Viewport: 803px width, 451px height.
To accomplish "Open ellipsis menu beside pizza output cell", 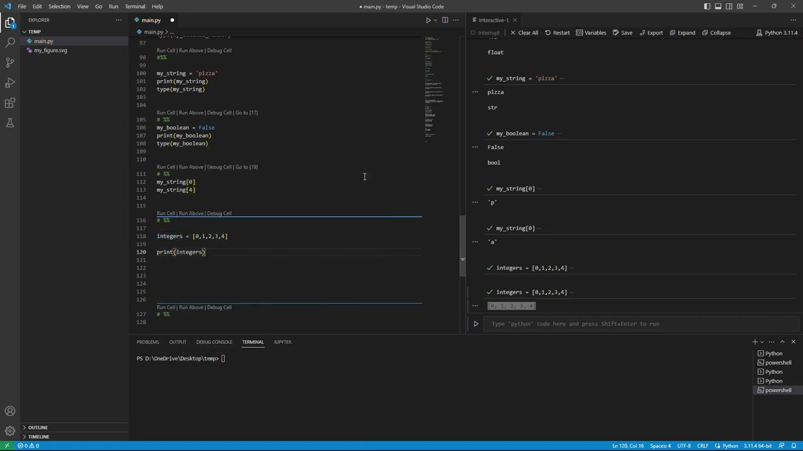I will click(475, 91).
